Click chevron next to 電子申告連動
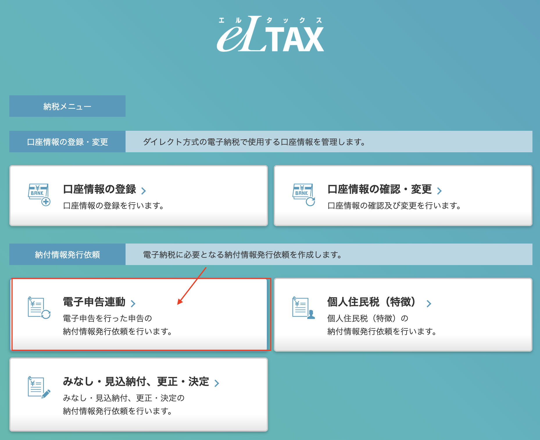Screen dimensions: 540x440 pyautogui.click(x=133, y=304)
